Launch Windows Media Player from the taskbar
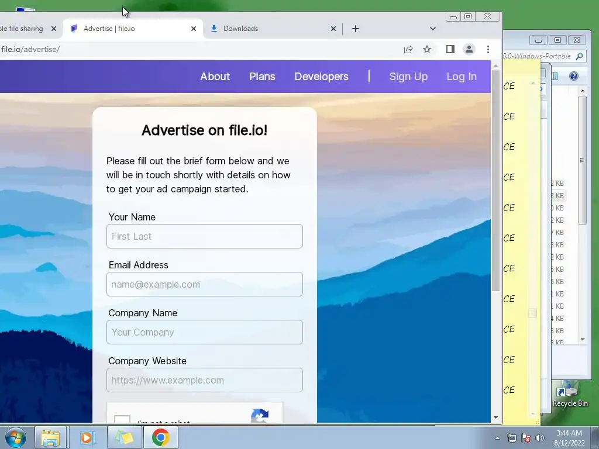 tap(87, 437)
